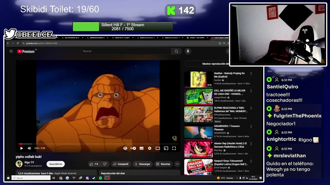Viewport: 330px width, 185px height.
Task: Seek along the red video progress bar
Action: point(98,144)
